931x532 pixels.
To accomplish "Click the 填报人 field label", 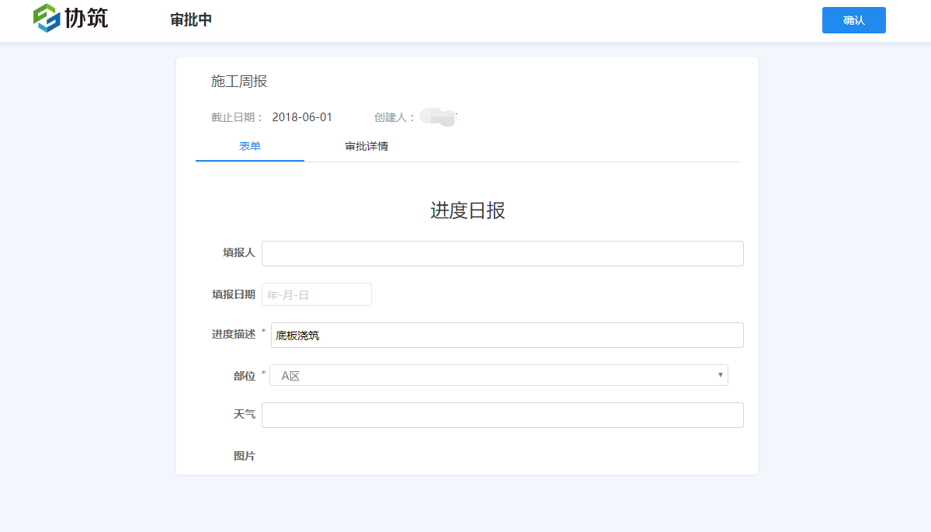I will 238,252.
